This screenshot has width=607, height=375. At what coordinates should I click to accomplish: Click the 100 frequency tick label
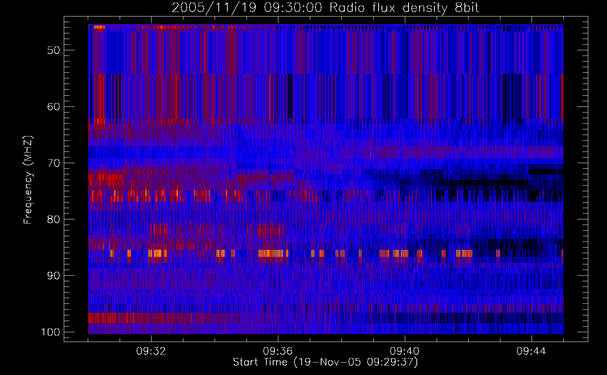pos(51,332)
